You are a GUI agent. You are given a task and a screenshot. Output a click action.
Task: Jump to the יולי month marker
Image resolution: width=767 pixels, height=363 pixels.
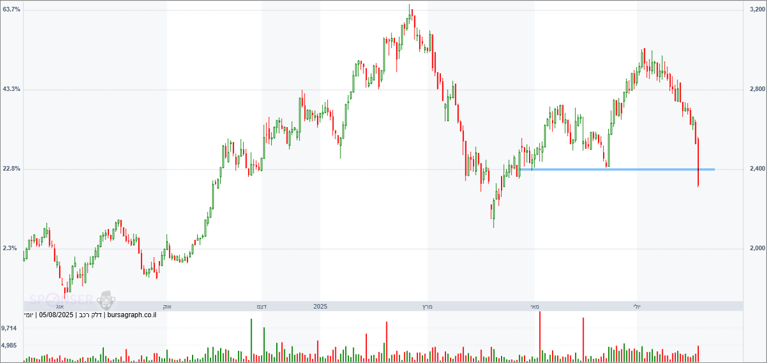pos(637,307)
